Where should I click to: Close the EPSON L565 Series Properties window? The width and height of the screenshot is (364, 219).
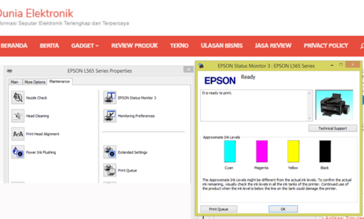188,70
